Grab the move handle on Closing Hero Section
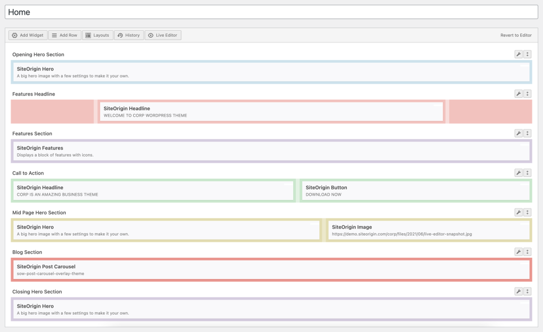The width and height of the screenshot is (543, 332). coord(528,291)
